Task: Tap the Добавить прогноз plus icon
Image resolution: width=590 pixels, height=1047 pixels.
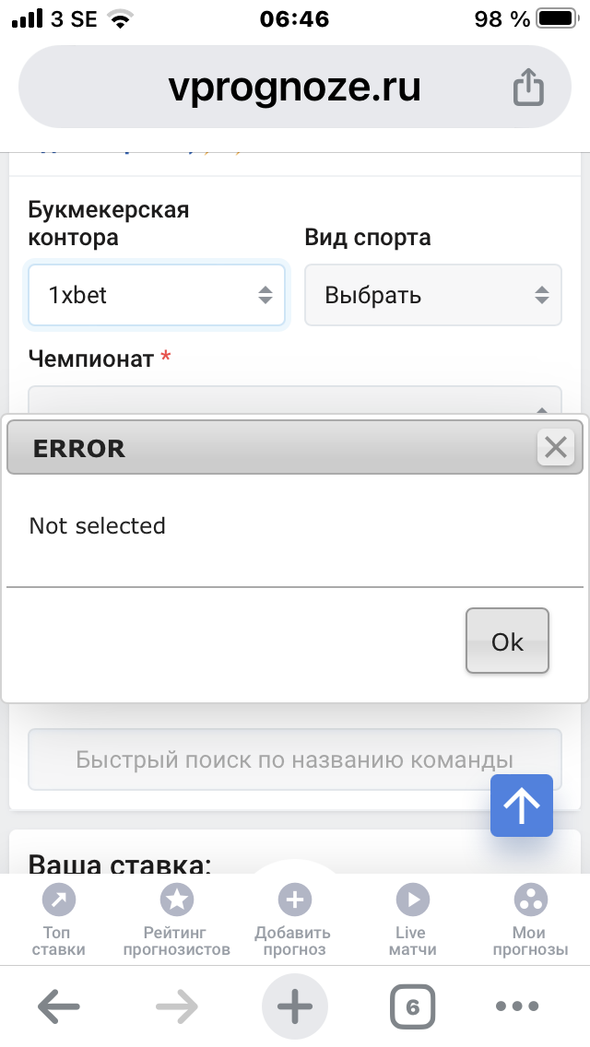Action: click(x=294, y=900)
